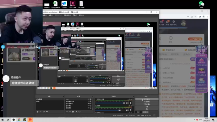Screen dimensions: 217x122
Task: Open settings gear of first mixer channel
Action: [x=130, y=103]
